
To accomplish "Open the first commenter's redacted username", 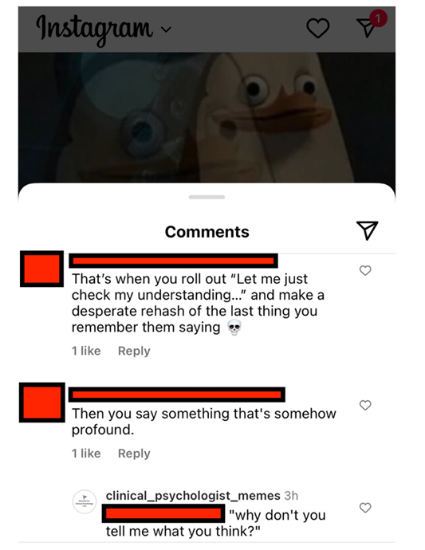I will [173, 261].
